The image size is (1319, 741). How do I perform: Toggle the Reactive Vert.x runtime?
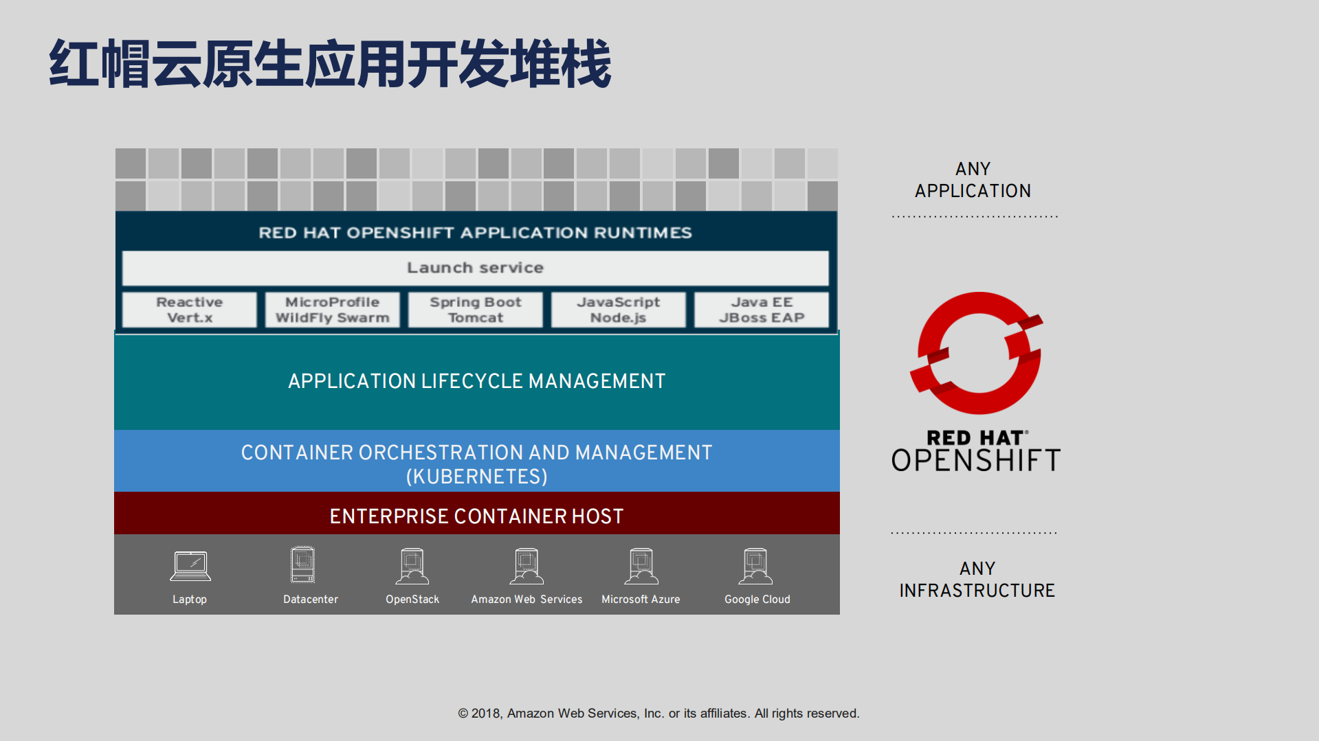point(189,309)
